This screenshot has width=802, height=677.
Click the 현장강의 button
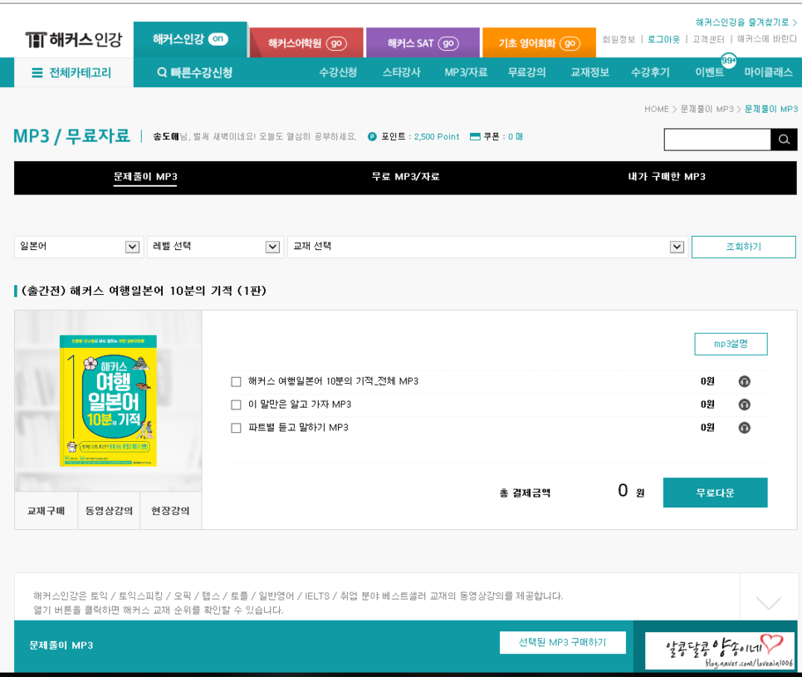pos(170,511)
